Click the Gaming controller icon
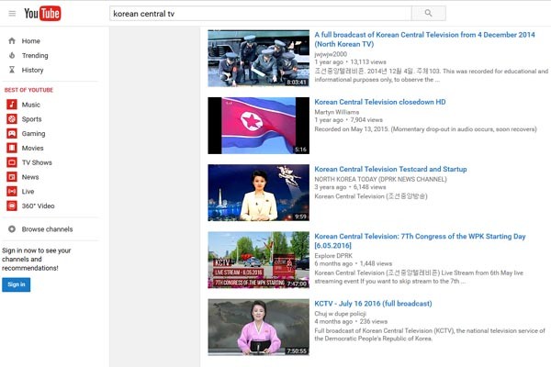The height and width of the screenshot is (367, 551). click(x=12, y=133)
